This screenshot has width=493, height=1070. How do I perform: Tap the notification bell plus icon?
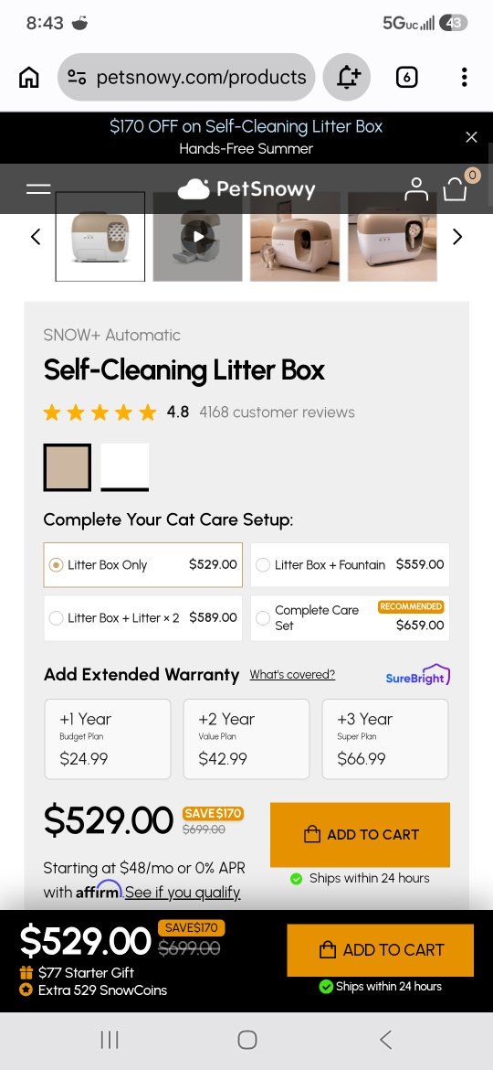tap(347, 77)
